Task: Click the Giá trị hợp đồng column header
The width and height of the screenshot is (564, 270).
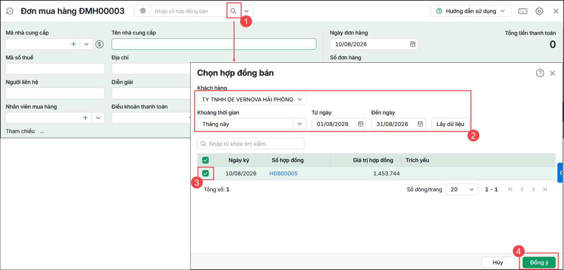Action: 373,160
